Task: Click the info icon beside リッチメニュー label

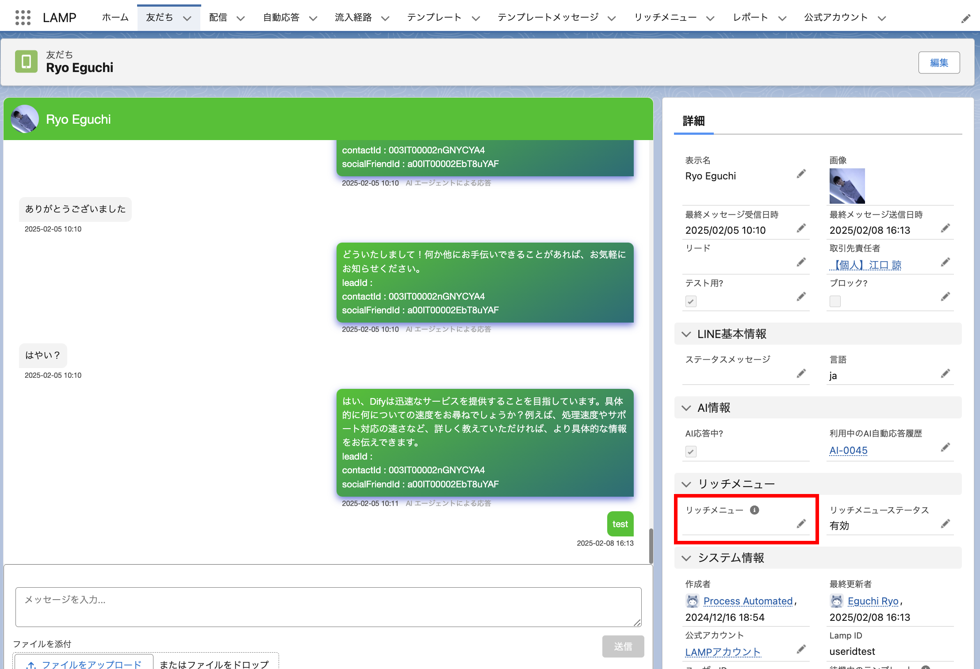Action: 754,510
